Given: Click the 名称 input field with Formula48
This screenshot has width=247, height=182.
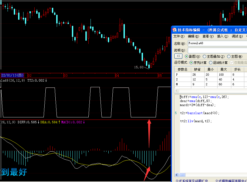Looking at the screenshot, I should pos(217,43).
